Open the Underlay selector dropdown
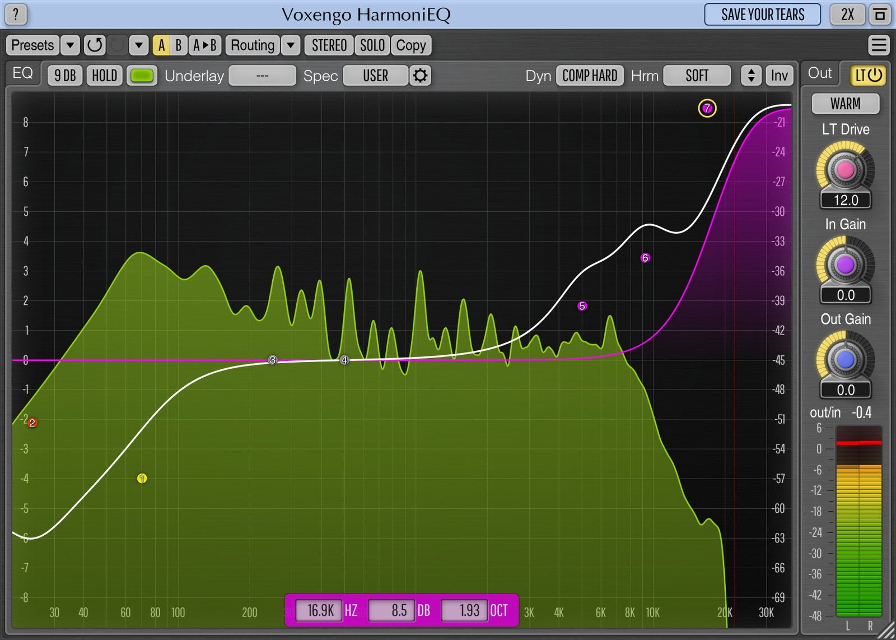Image resolution: width=896 pixels, height=640 pixels. point(262,76)
